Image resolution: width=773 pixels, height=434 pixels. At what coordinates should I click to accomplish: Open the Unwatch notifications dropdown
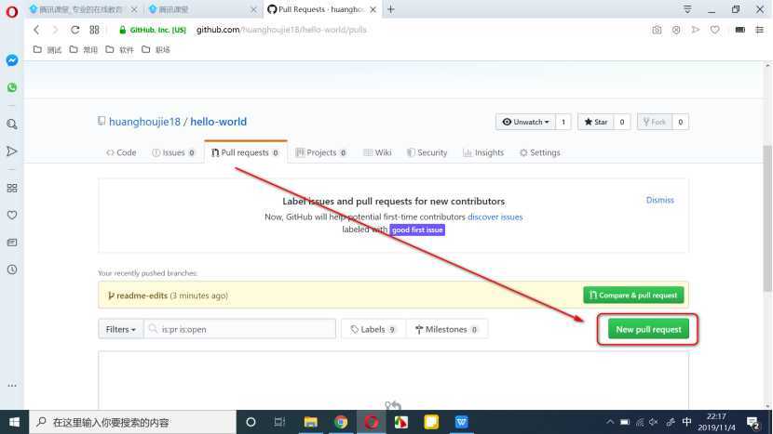525,122
